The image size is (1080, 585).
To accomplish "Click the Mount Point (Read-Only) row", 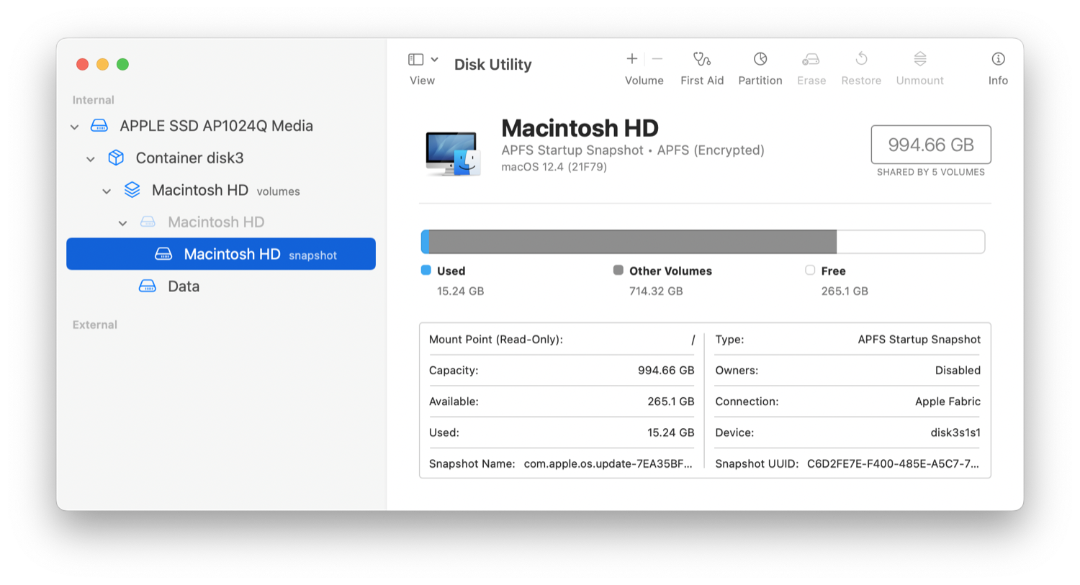I will (562, 340).
